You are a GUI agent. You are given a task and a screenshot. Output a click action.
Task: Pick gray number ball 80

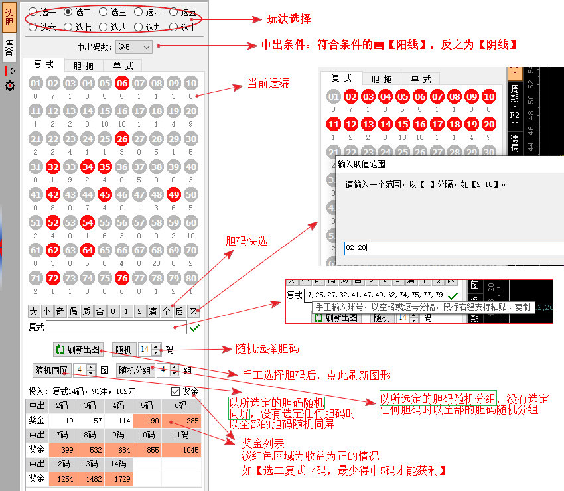click(191, 279)
